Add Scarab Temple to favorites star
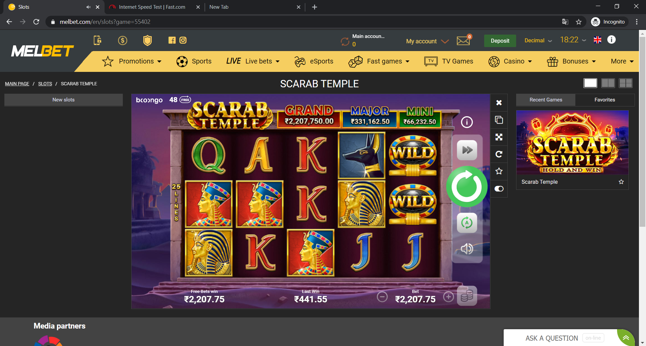 pos(621,182)
